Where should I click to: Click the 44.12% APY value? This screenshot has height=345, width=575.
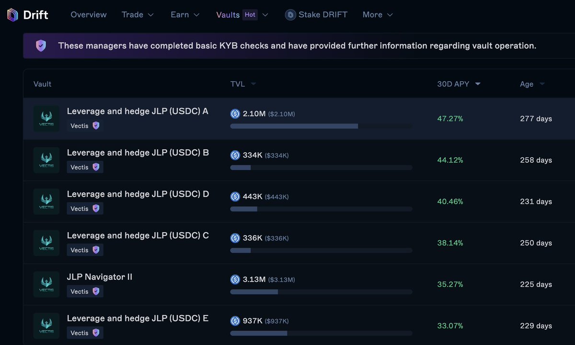click(x=450, y=160)
